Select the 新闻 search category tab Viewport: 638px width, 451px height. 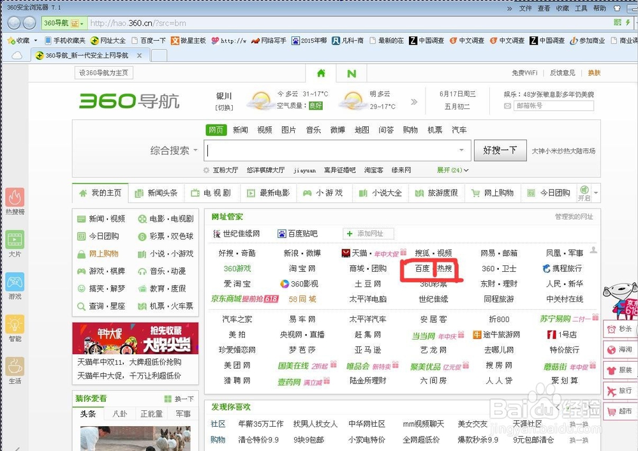tap(241, 129)
